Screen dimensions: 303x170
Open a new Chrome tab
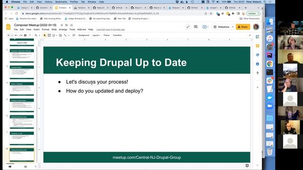(246, 8)
